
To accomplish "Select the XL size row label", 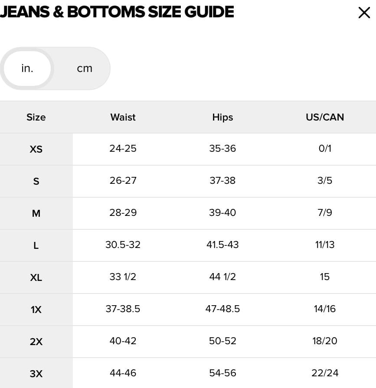I will 36,277.
